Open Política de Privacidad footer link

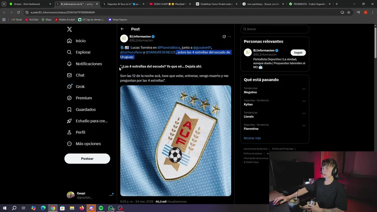point(282,149)
